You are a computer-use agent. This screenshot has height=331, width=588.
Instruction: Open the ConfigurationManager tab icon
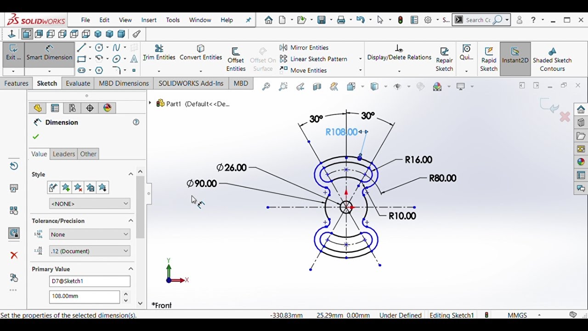[x=73, y=108]
